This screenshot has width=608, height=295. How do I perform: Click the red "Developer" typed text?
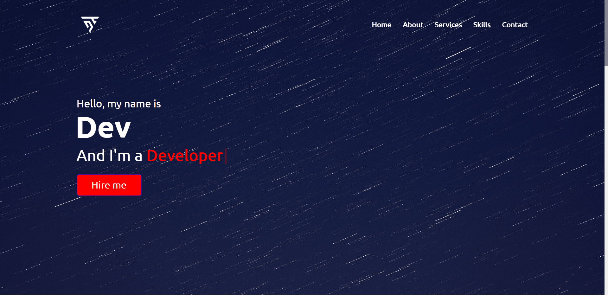coord(185,156)
